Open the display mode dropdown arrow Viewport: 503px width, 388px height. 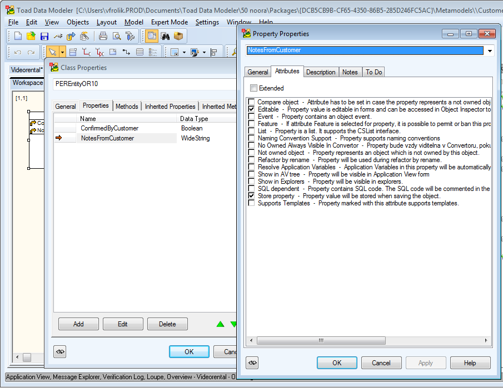click(x=184, y=53)
